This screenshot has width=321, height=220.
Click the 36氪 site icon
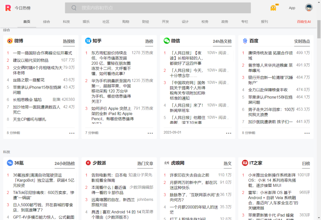9,163
